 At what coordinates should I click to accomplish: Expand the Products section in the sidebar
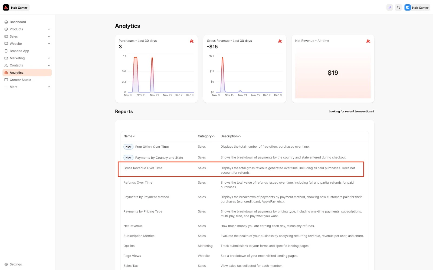(49, 29)
